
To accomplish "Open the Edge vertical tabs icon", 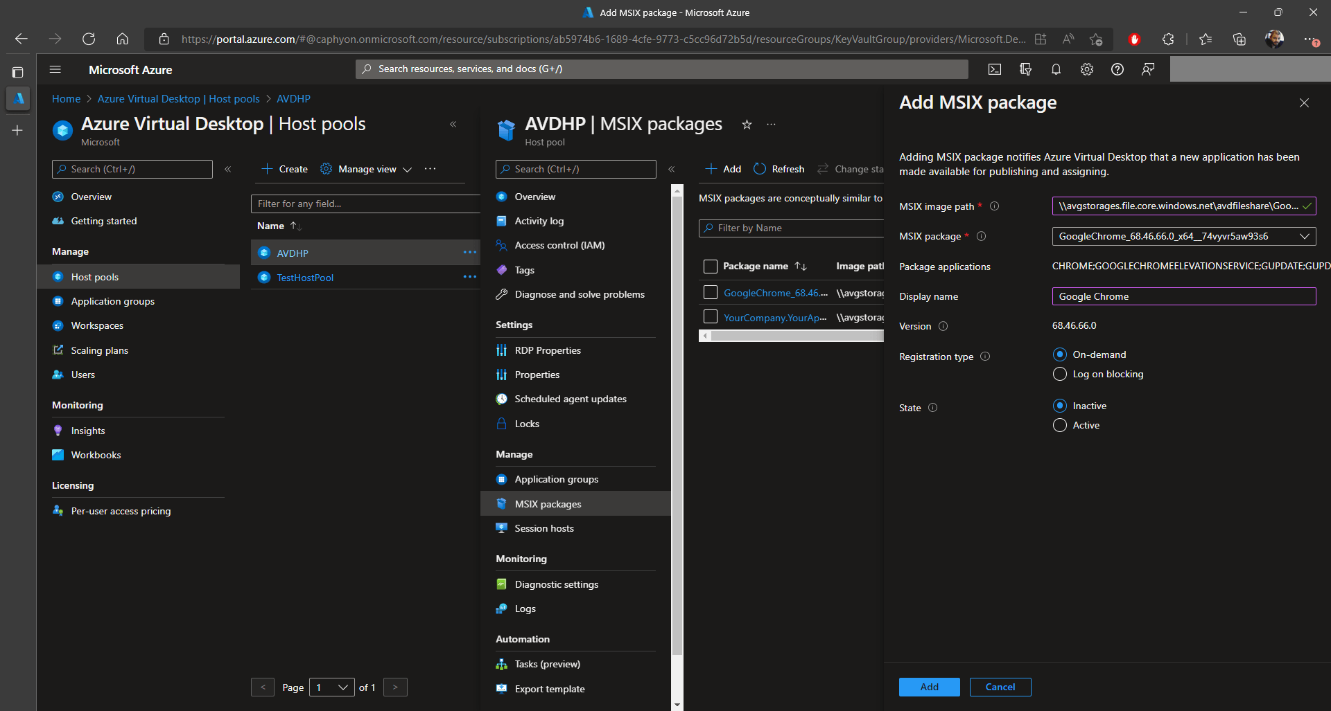I will (x=18, y=72).
